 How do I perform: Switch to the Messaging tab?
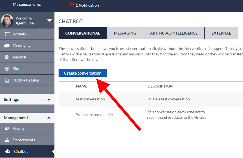pyautogui.click(x=125, y=33)
